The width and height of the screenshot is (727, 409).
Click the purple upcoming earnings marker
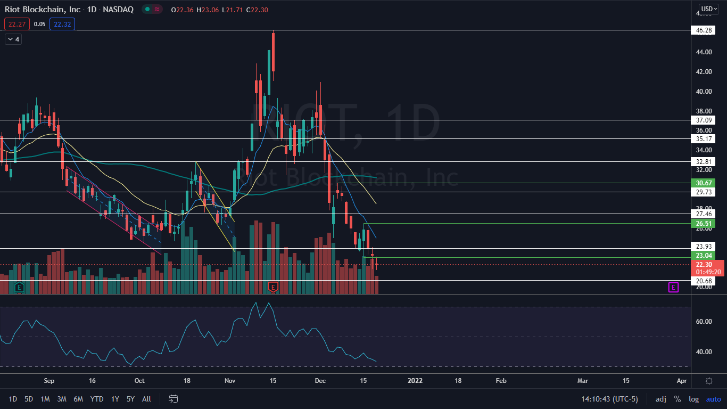673,288
